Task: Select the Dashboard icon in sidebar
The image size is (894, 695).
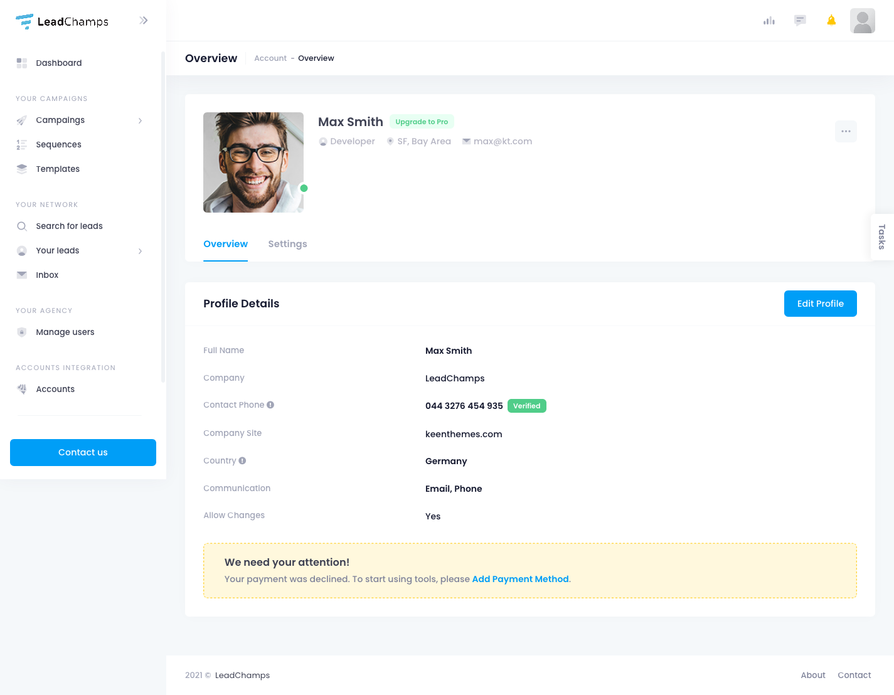Action: click(22, 63)
